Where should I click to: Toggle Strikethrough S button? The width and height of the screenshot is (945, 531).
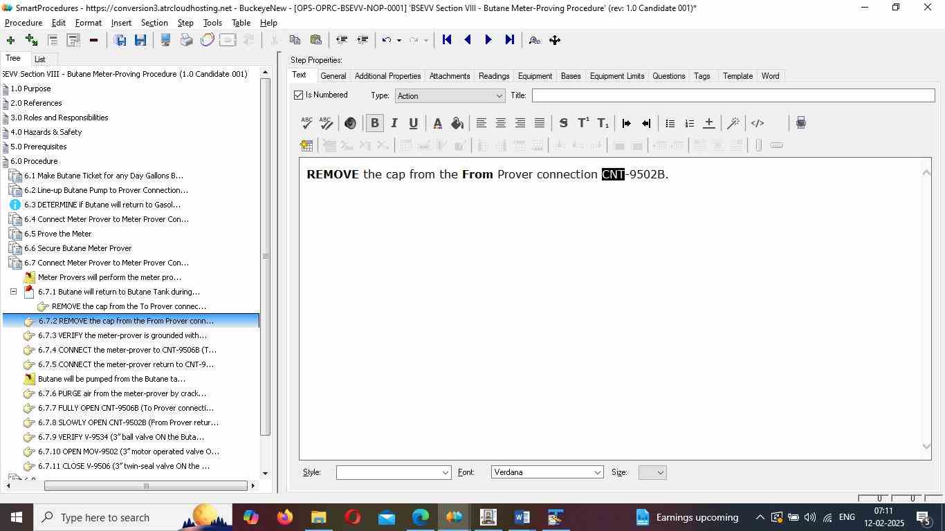pos(563,123)
